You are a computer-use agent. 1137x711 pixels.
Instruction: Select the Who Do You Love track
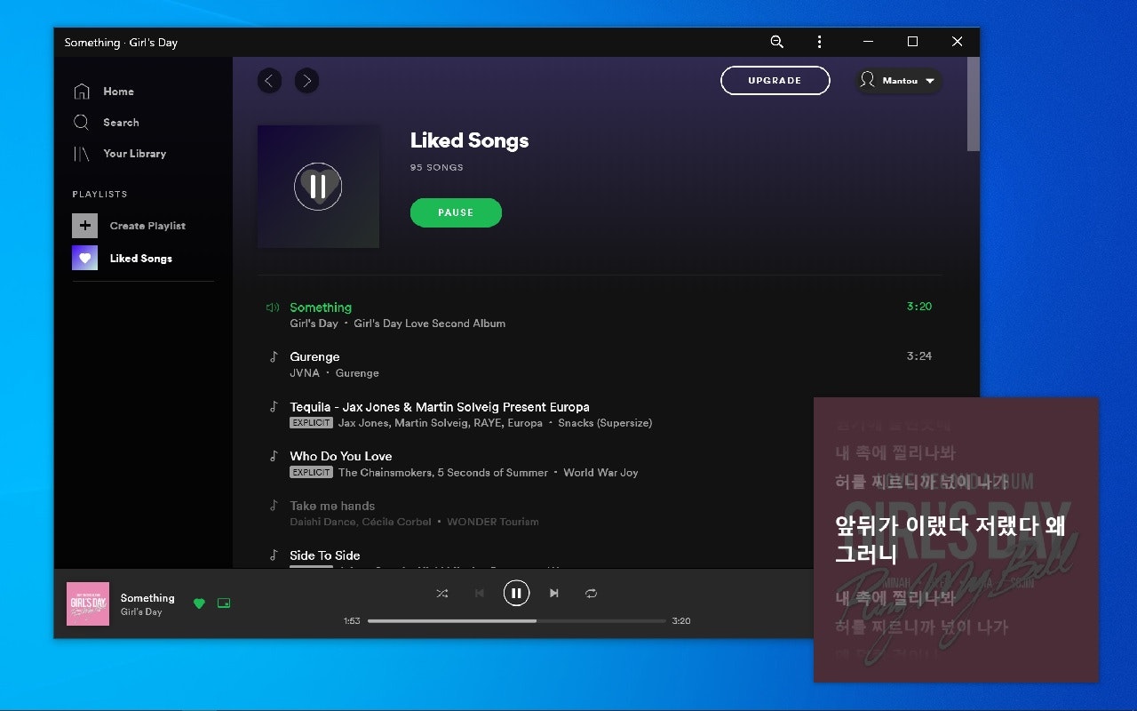[x=341, y=456]
